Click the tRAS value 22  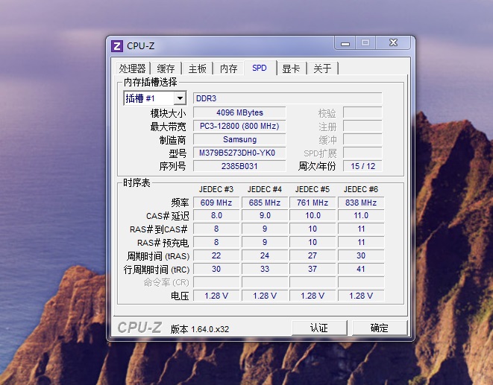pyautogui.click(x=216, y=255)
